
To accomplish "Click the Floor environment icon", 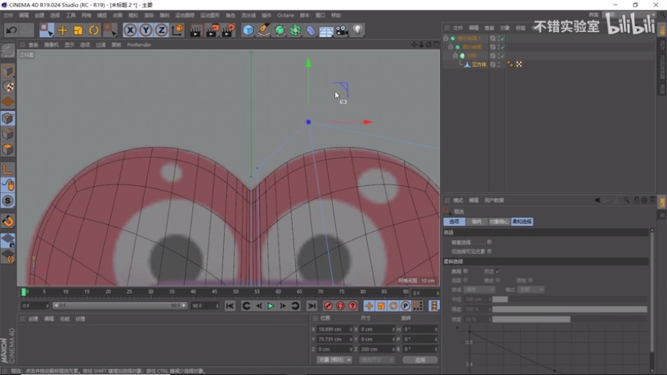I will tap(327, 31).
